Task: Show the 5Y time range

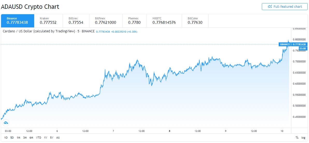Action: tap(52, 138)
